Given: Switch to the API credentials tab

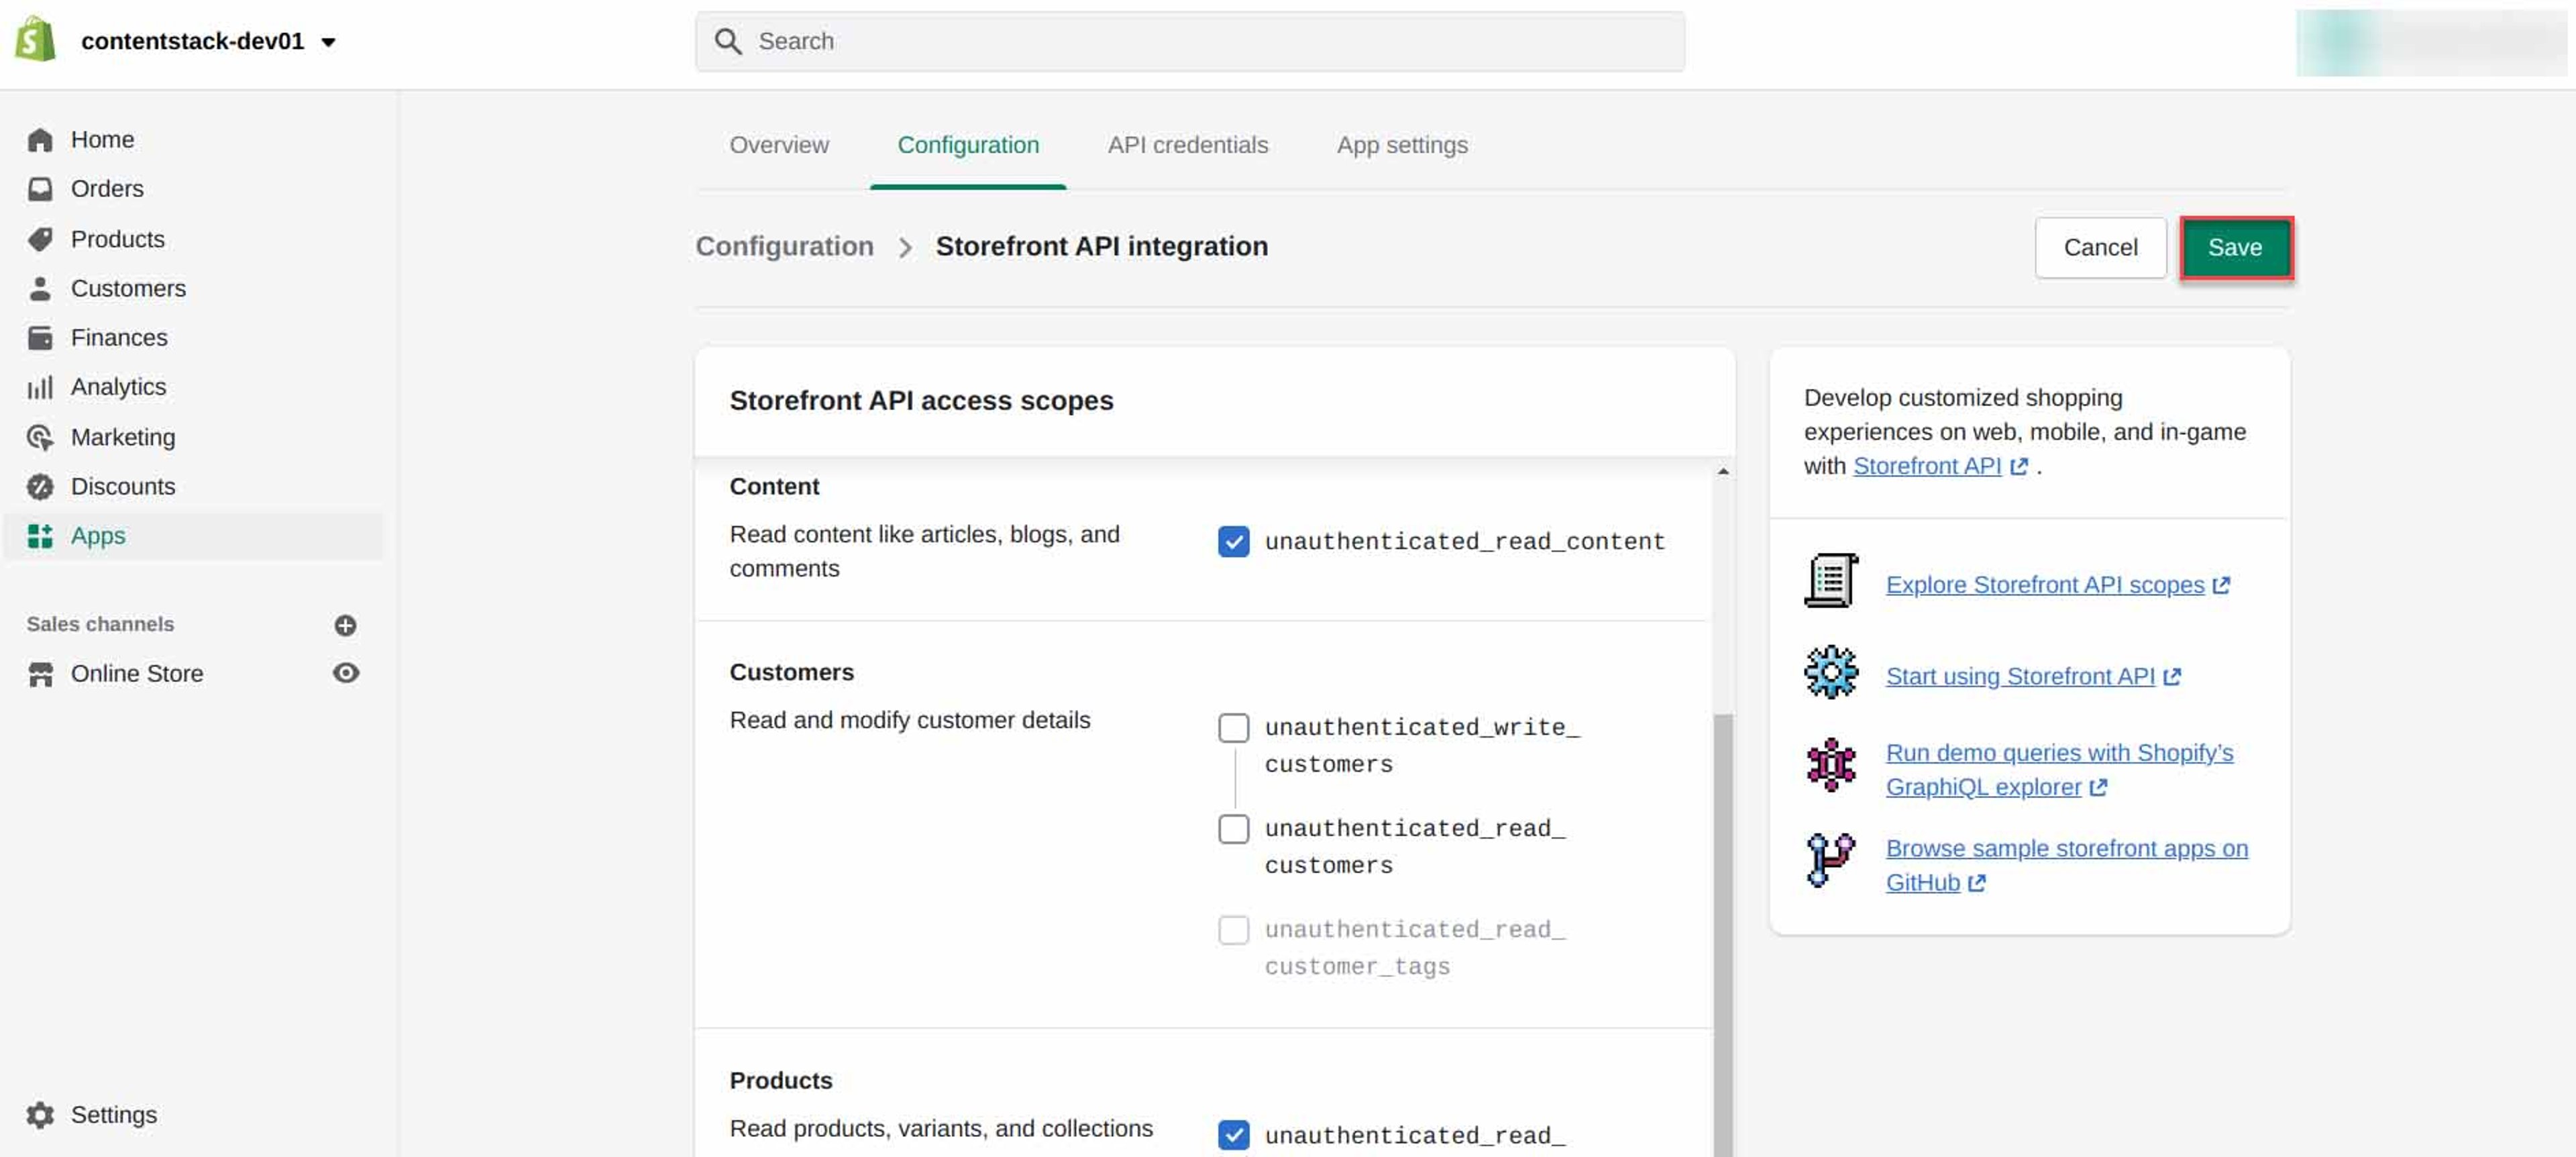Looking at the screenshot, I should point(1187,145).
